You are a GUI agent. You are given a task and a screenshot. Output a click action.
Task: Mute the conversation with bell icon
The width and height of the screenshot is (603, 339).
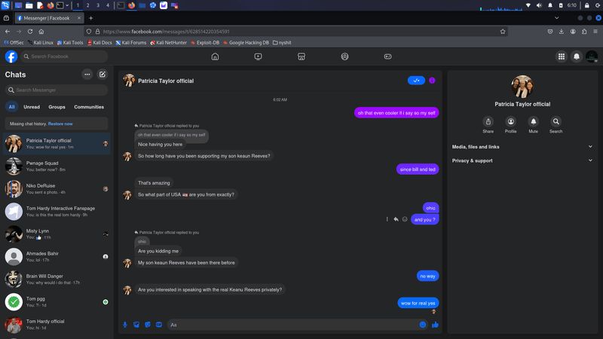(534, 122)
